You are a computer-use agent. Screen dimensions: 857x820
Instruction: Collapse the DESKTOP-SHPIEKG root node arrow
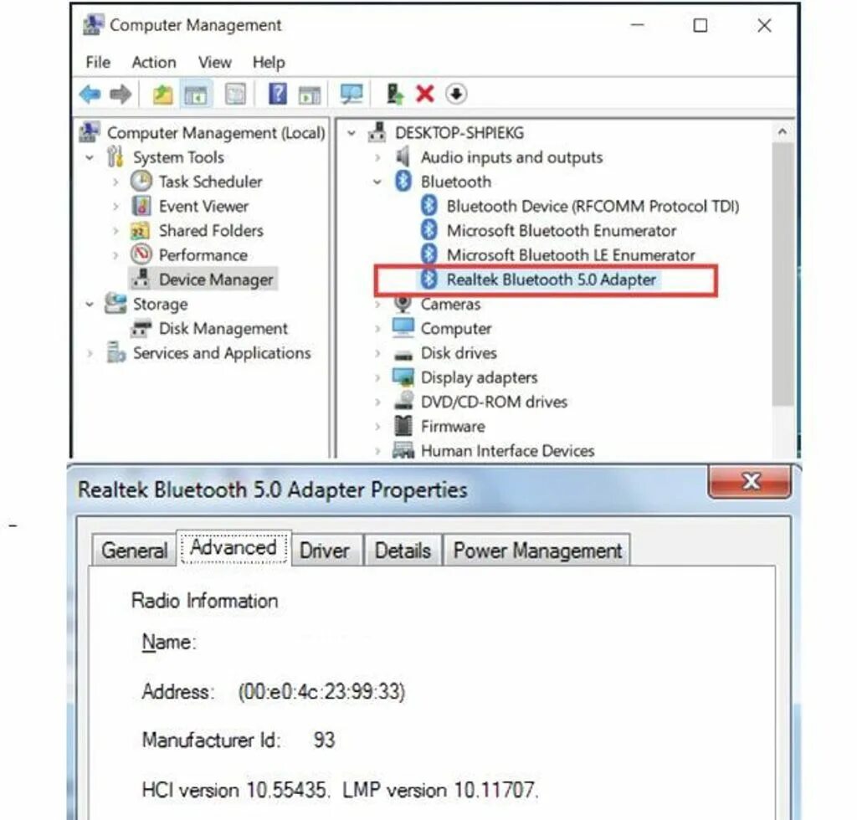(352, 133)
